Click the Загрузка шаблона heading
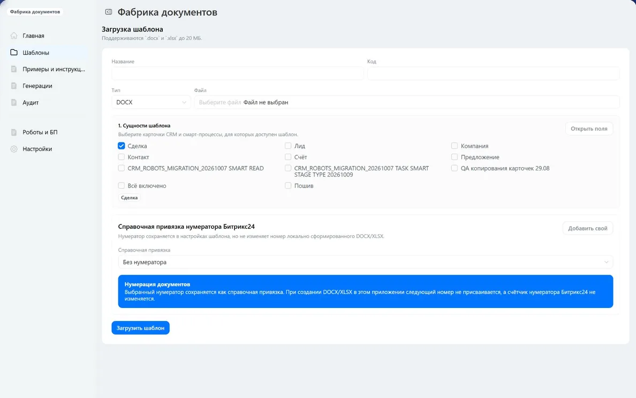 coord(132,29)
